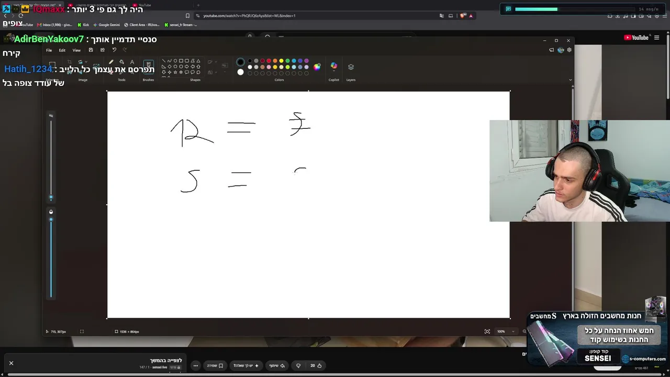Click the like button showing 20

tap(316, 365)
